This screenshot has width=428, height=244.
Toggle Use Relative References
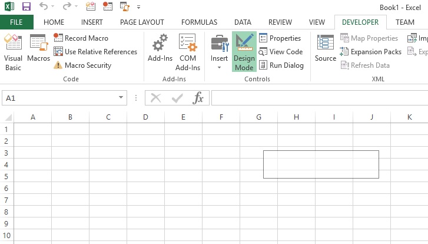tap(95, 52)
